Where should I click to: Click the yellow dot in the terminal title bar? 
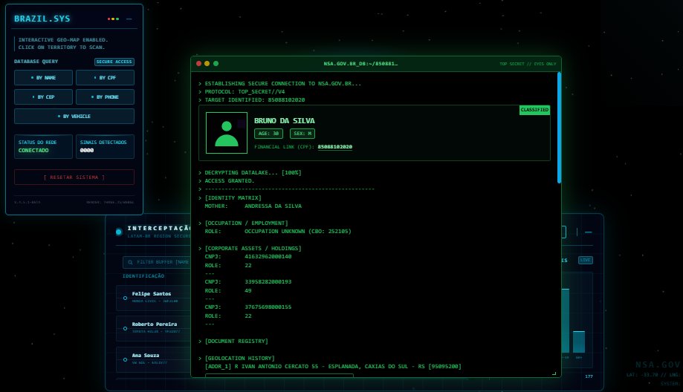pyautogui.click(x=207, y=64)
